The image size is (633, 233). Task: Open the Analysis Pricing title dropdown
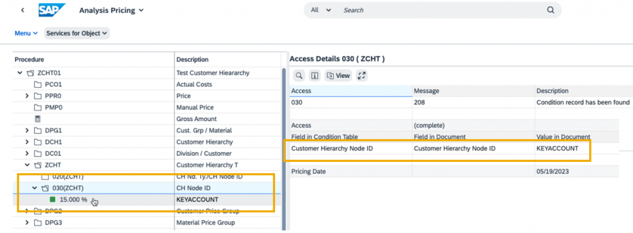(111, 11)
